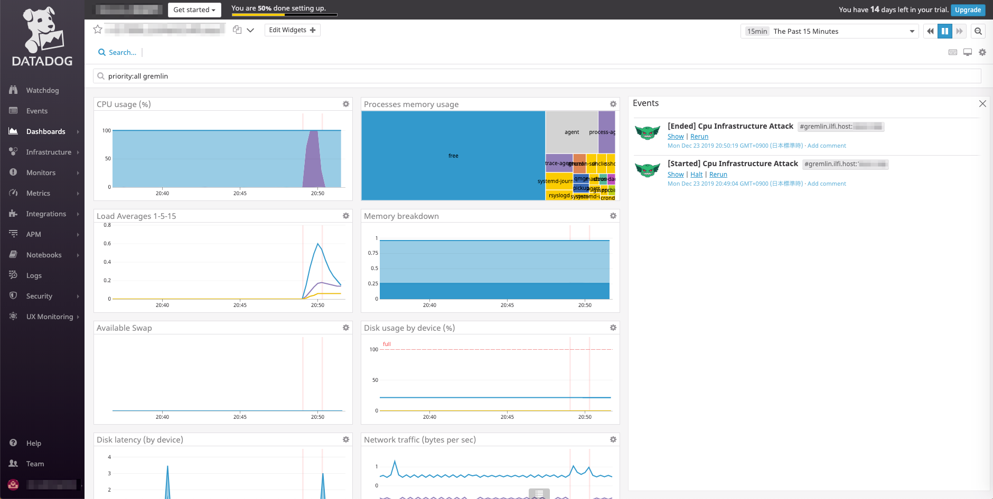
Task: Open the Security section in the sidebar
Action: pyautogui.click(x=39, y=296)
